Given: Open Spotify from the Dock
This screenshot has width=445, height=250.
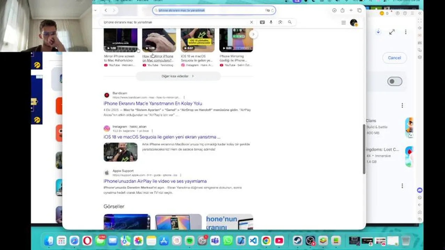Looking at the screenshot, I should (x=189, y=241).
